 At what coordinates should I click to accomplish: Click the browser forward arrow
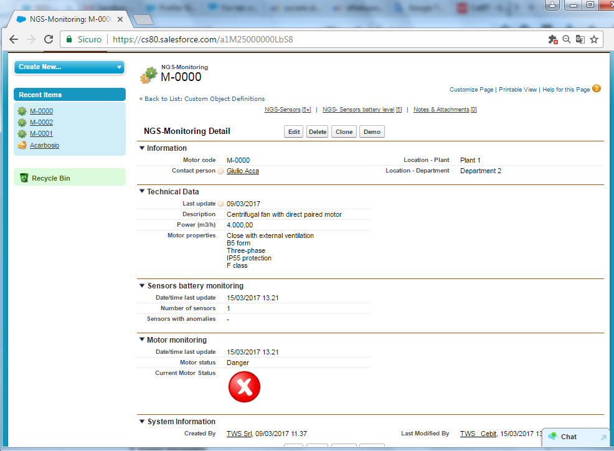click(x=31, y=39)
